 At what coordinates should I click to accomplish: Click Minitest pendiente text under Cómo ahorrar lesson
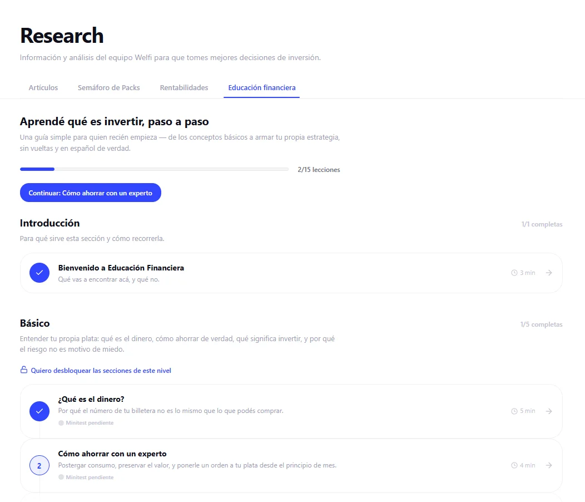pos(90,478)
